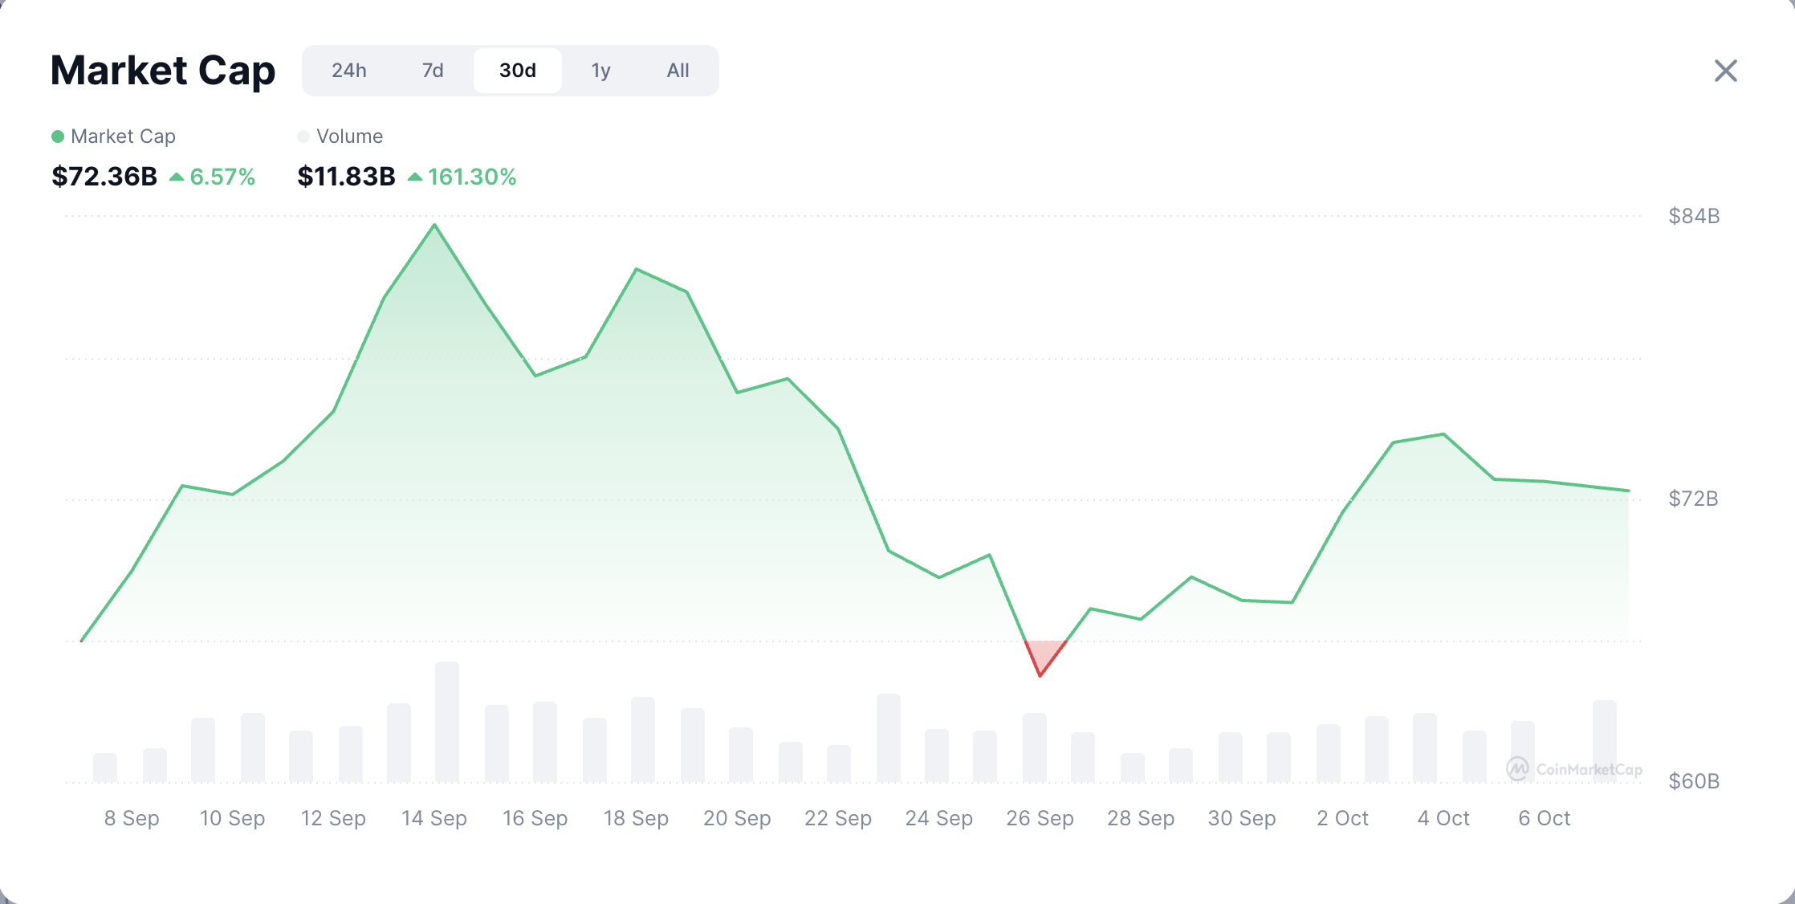Click the chart peak on 14 Sep
This screenshot has width=1795, height=904.
pos(433,227)
